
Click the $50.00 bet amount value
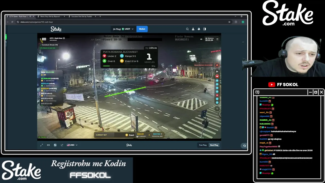click(x=140, y=134)
